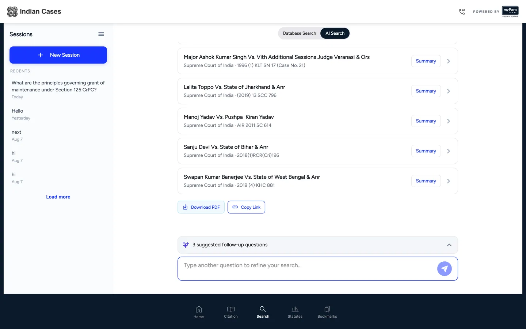View Summary of Manoj Yadav case
Screen dimensions: 526x329
click(x=426, y=121)
